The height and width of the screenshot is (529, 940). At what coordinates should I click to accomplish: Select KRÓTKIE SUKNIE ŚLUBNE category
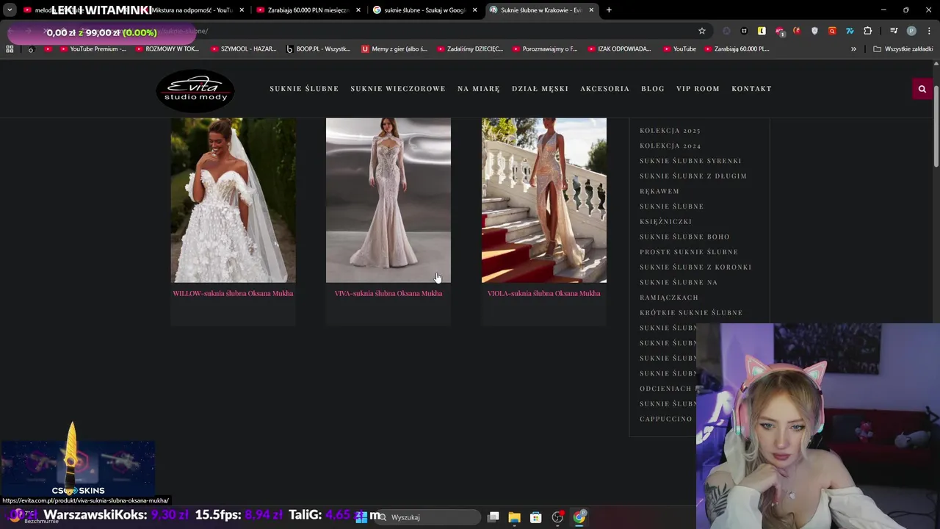coord(691,313)
